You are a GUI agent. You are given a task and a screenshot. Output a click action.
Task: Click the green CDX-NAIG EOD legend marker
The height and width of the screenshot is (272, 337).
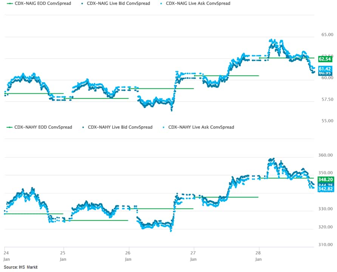[9, 3]
